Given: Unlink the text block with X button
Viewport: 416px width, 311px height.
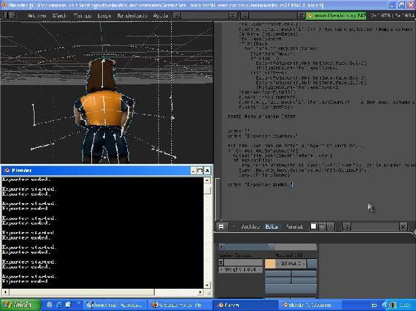Looking at the screenshot, I should point(403,227).
